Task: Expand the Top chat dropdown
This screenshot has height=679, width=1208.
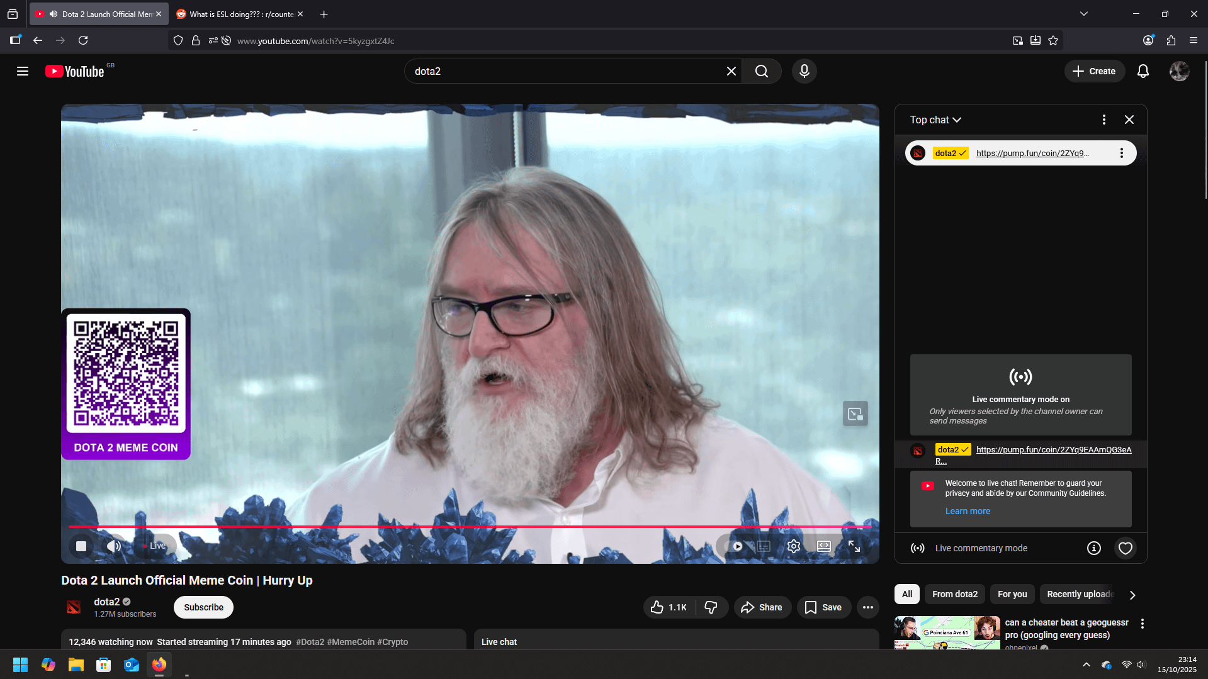Action: pyautogui.click(x=936, y=120)
